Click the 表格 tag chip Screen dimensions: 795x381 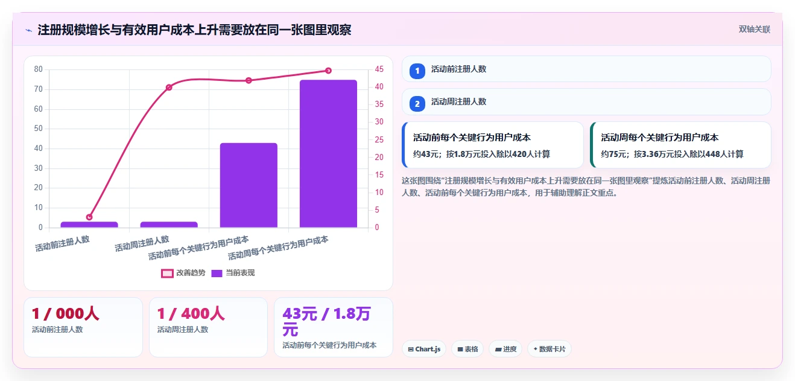tap(467, 349)
